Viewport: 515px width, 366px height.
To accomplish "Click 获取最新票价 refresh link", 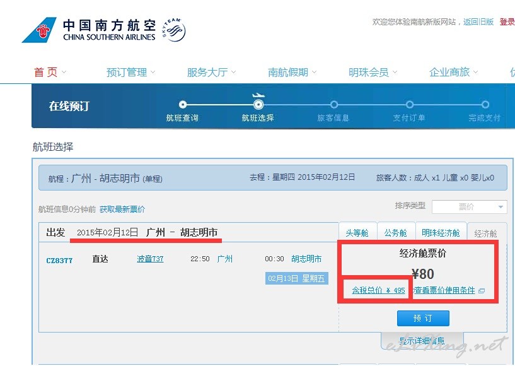I will [x=122, y=209].
